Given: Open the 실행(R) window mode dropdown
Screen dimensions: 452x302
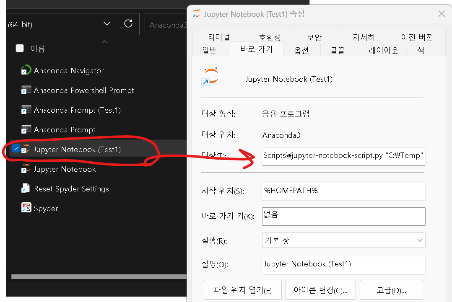Looking at the screenshot, I should point(344,240).
